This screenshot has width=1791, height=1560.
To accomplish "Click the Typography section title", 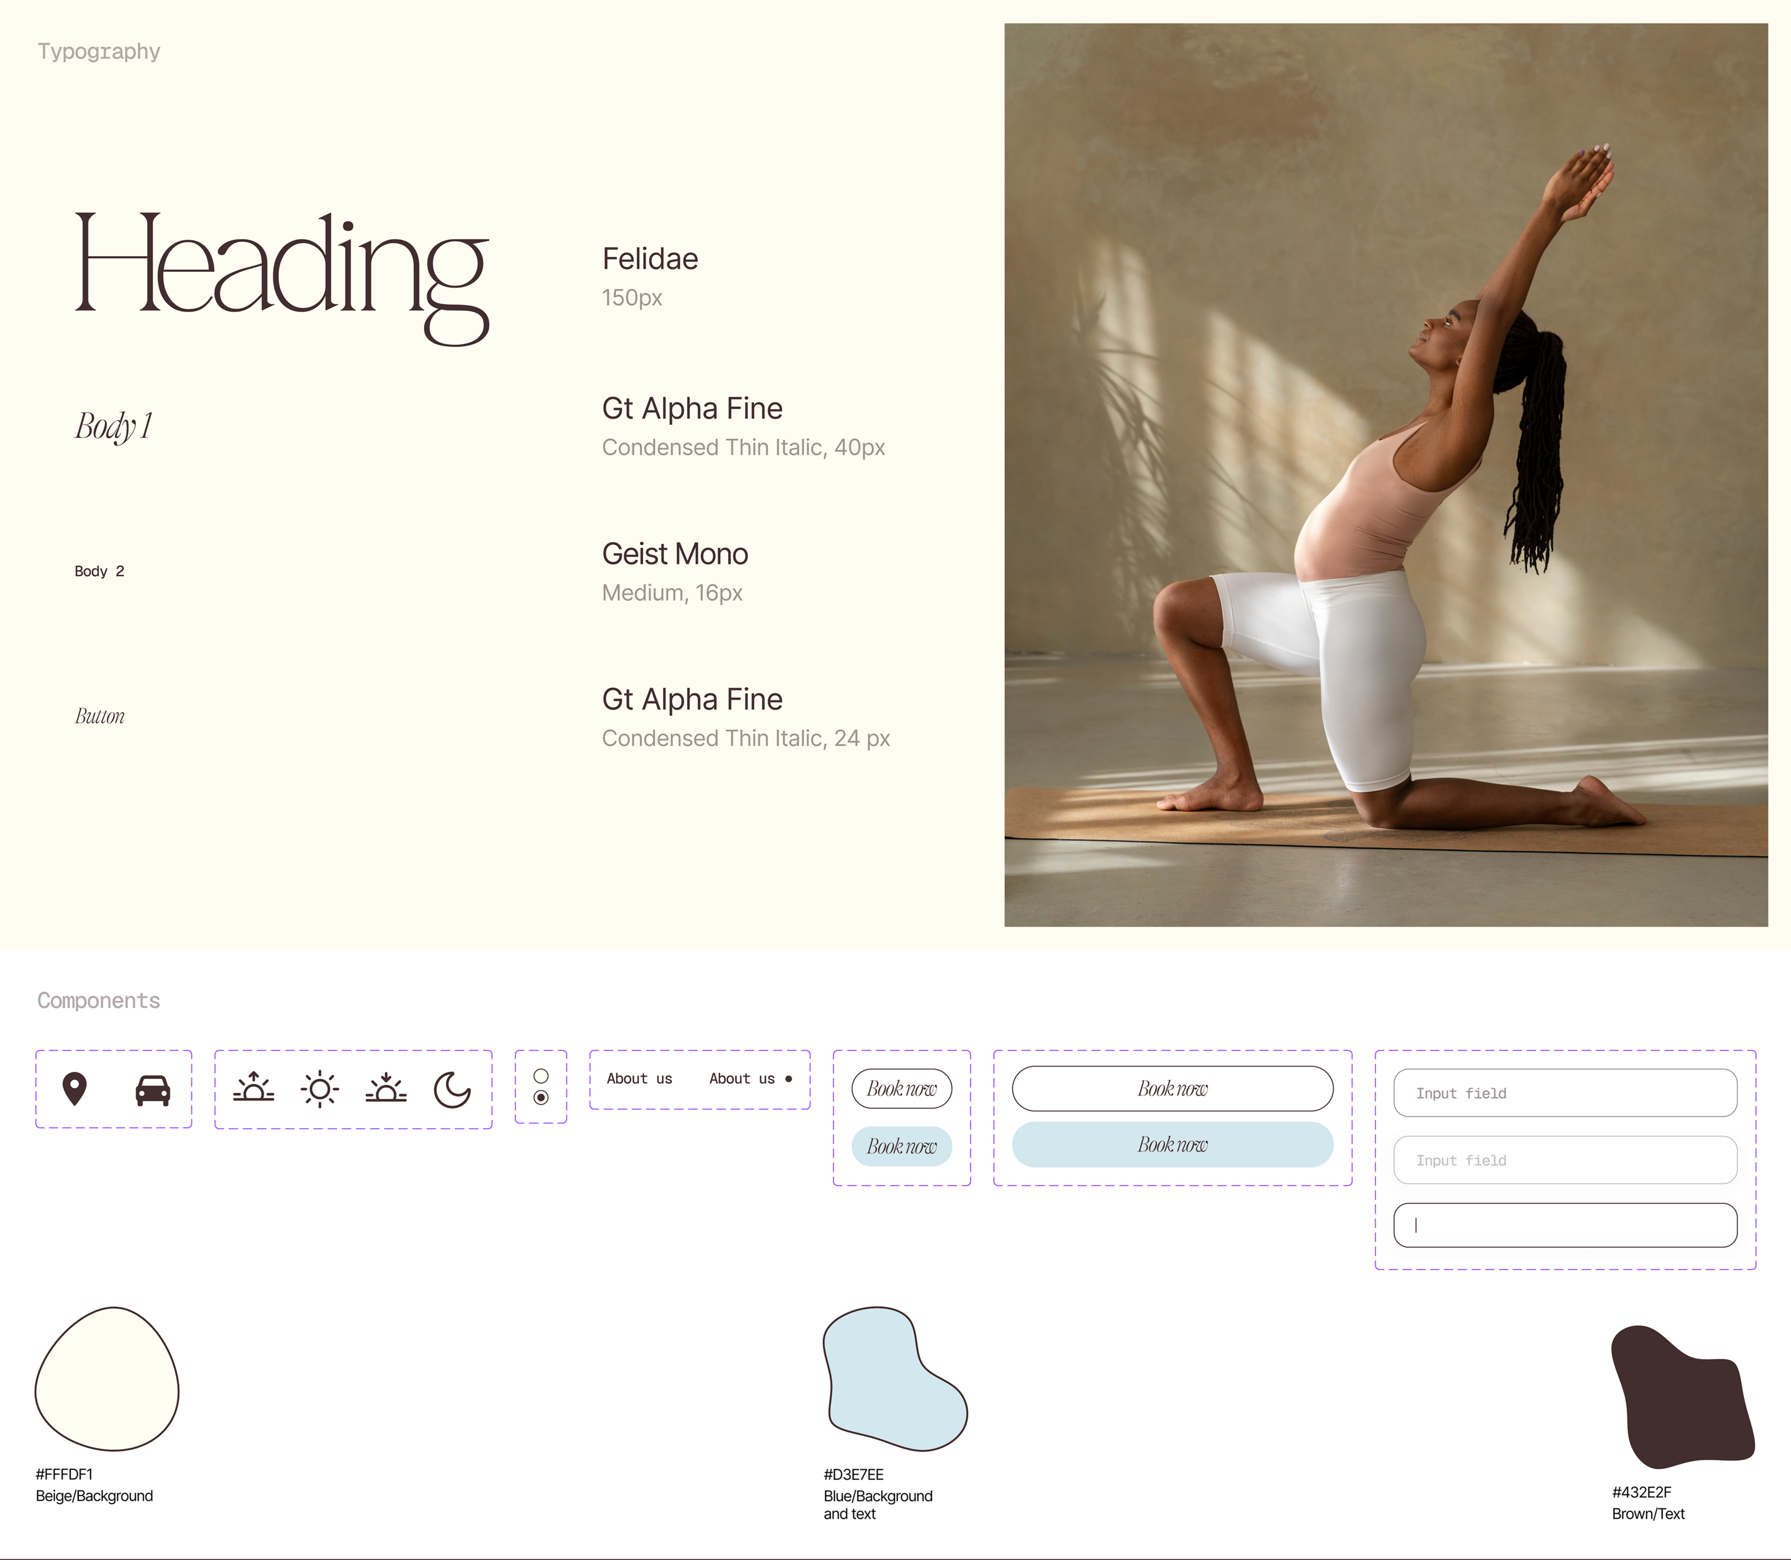I will (99, 51).
